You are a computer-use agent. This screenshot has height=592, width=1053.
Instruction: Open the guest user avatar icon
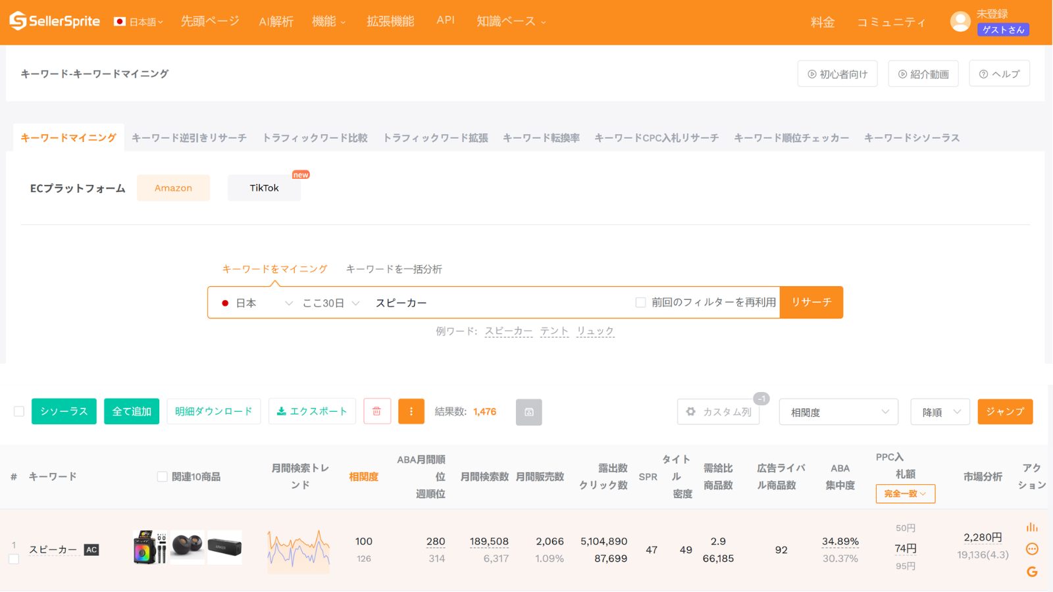tap(960, 22)
